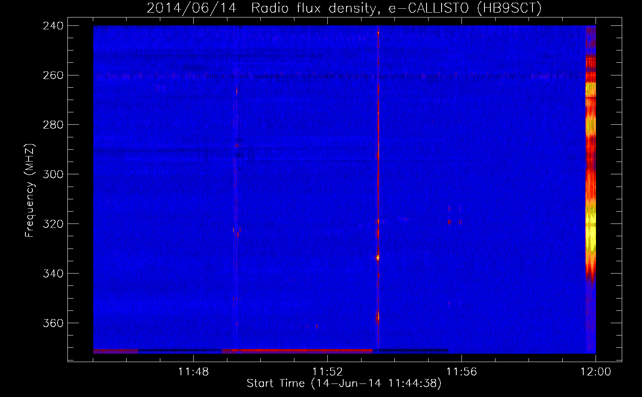Screen dimensions: 642x397
Task: Click the Start Time axis label
Action: (344, 384)
